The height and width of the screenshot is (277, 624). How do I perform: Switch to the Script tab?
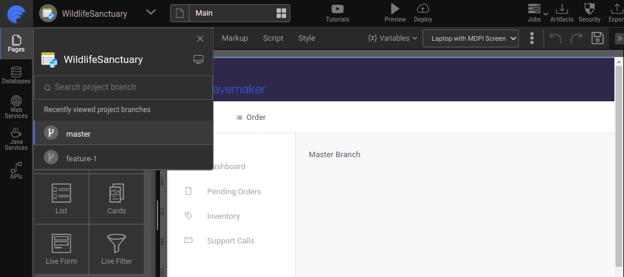click(x=273, y=38)
